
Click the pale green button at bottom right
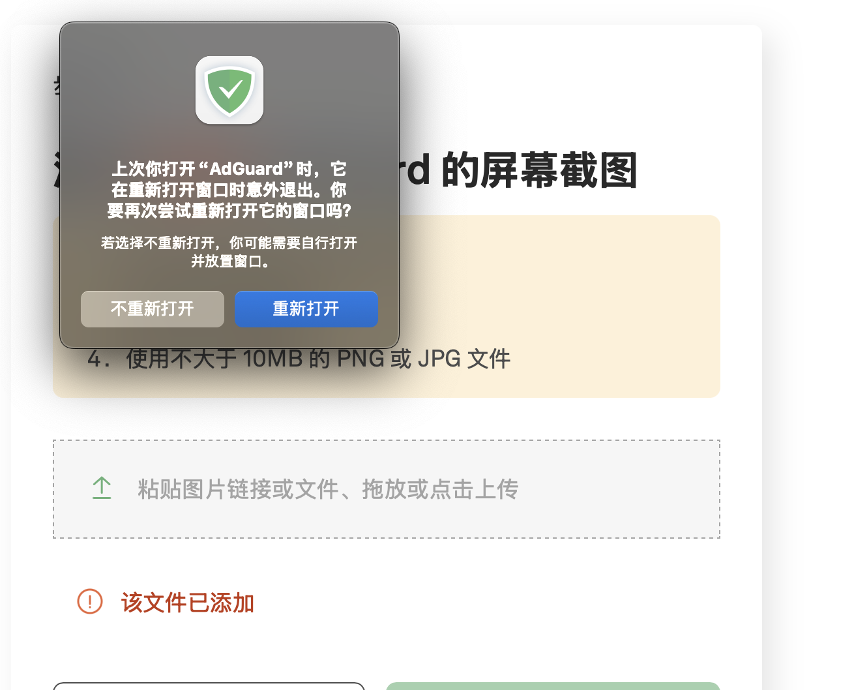(x=553, y=686)
